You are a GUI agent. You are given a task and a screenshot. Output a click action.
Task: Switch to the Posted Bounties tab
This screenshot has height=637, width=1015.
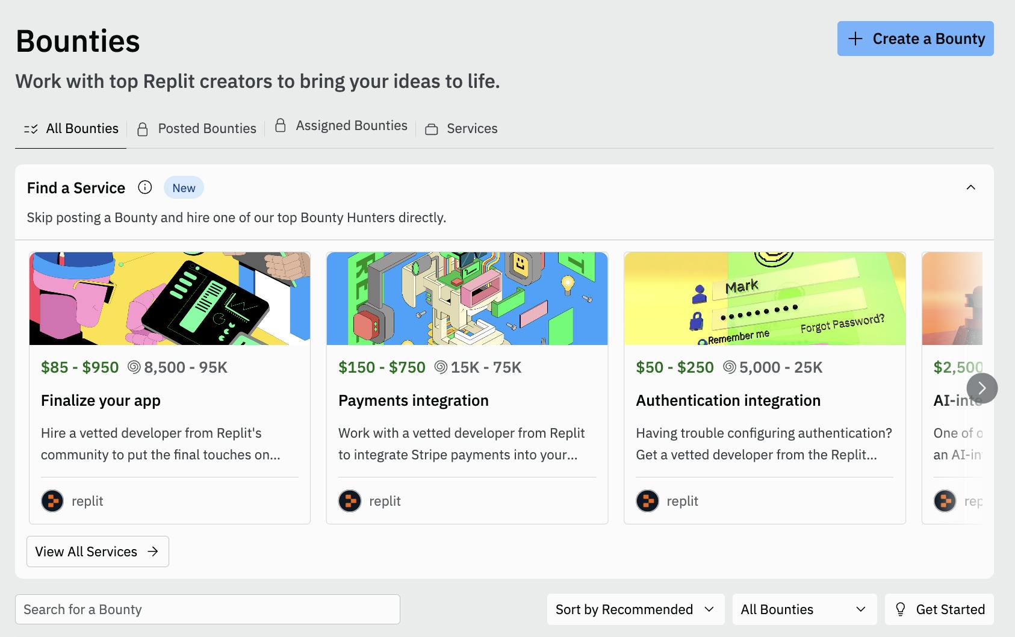[206, 129]
